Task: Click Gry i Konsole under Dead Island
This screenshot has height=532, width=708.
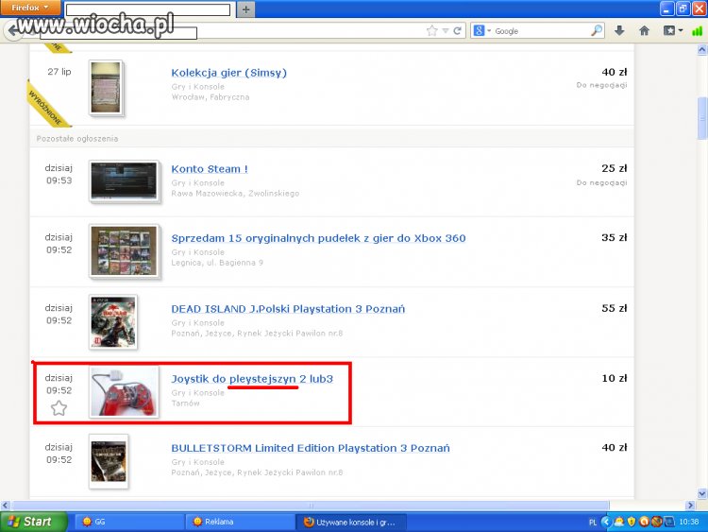Action: click(198, 323)
